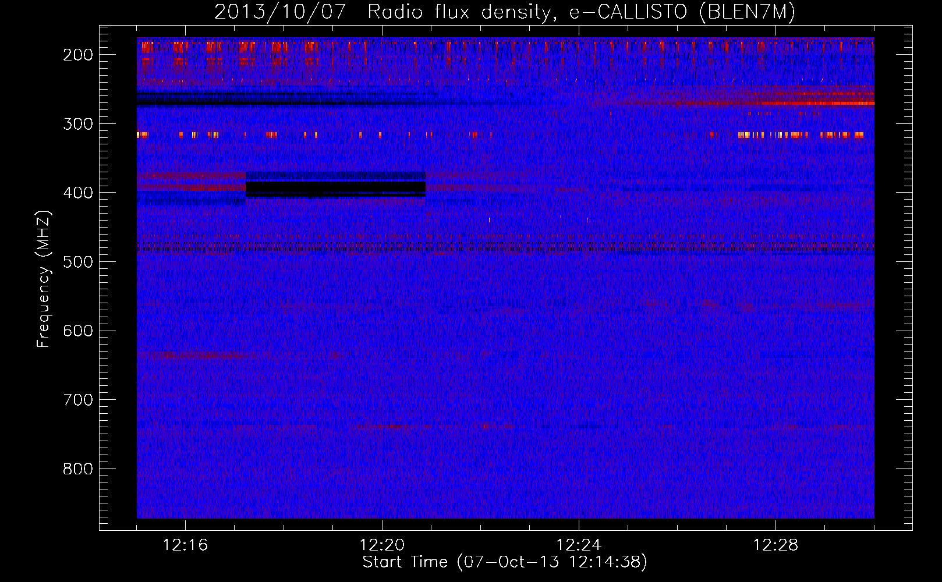942x582 pixels.
Task: Select the 700 frequency tick label
Action: 78,400
